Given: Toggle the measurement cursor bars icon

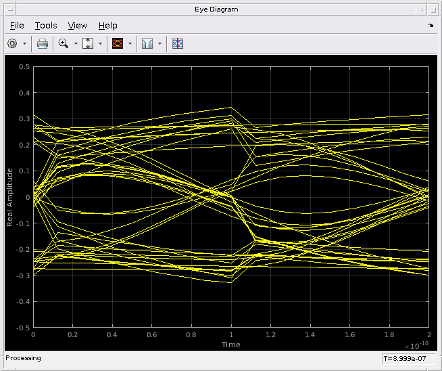Looking at the screenshot, I should 178,43.
